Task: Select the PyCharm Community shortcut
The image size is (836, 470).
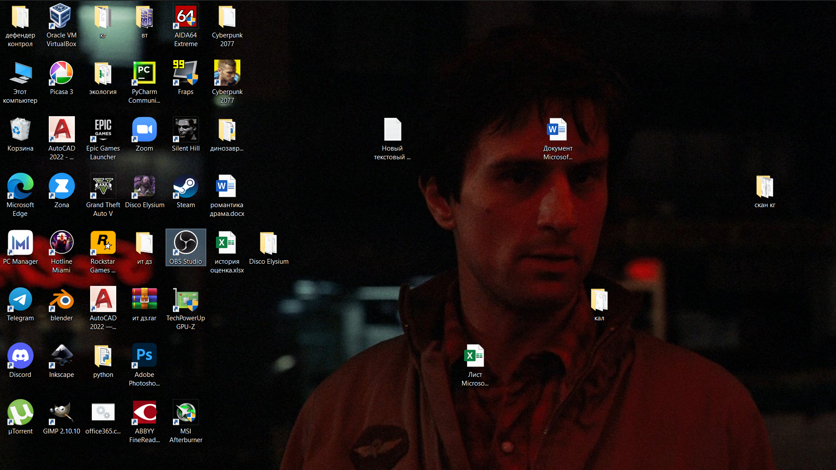Action: pos(144,82)
